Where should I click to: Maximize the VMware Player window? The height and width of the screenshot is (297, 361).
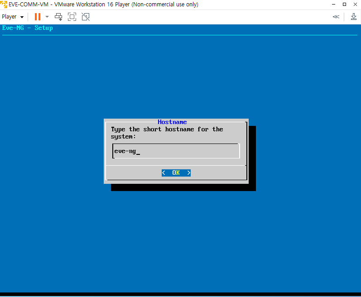[x=344, y=4]
